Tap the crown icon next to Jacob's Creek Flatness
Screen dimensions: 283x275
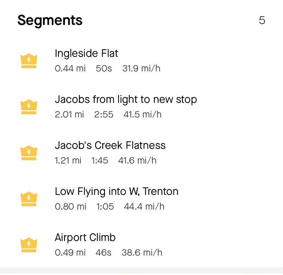[x=29, y=153]
